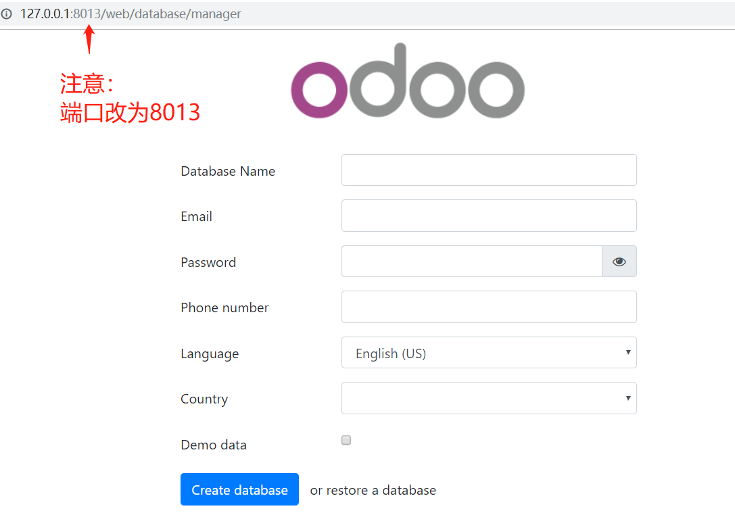The height and width of the screenshot is (517, 735).
Task: Click the Language label text
Action: tap(210, 354)
